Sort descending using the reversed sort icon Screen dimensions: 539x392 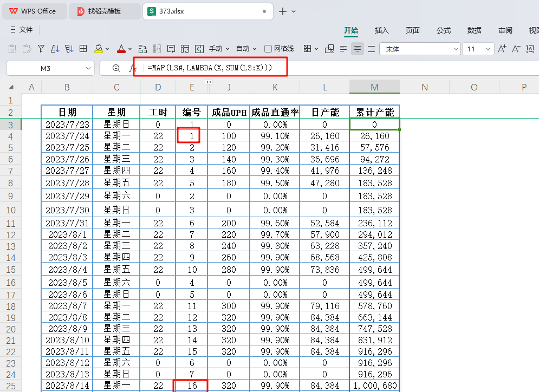(x=69, y=49)
